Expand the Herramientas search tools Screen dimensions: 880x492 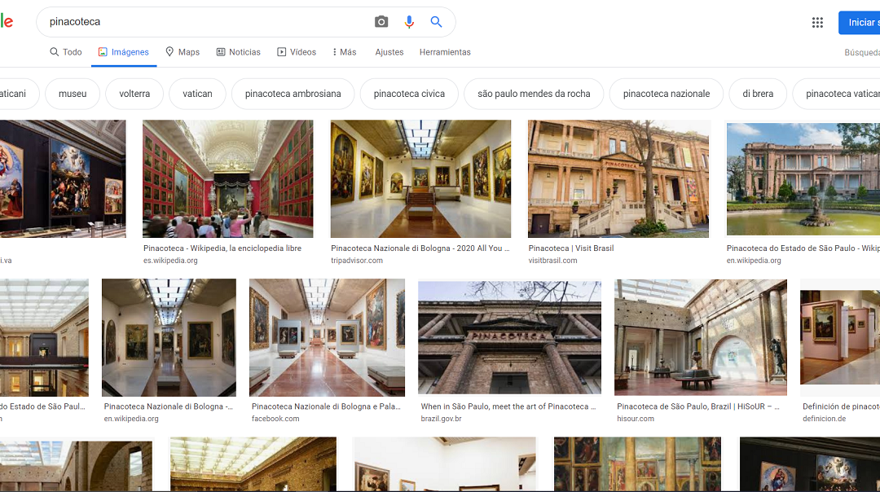445,52
